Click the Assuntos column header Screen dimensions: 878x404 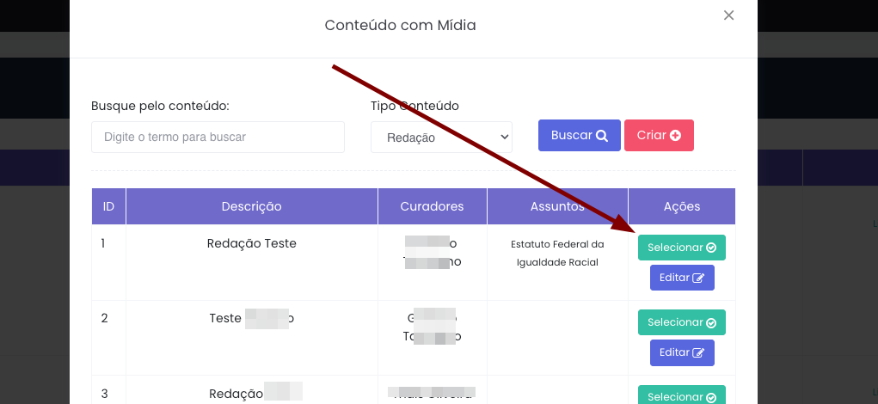[x=557, y=206]
